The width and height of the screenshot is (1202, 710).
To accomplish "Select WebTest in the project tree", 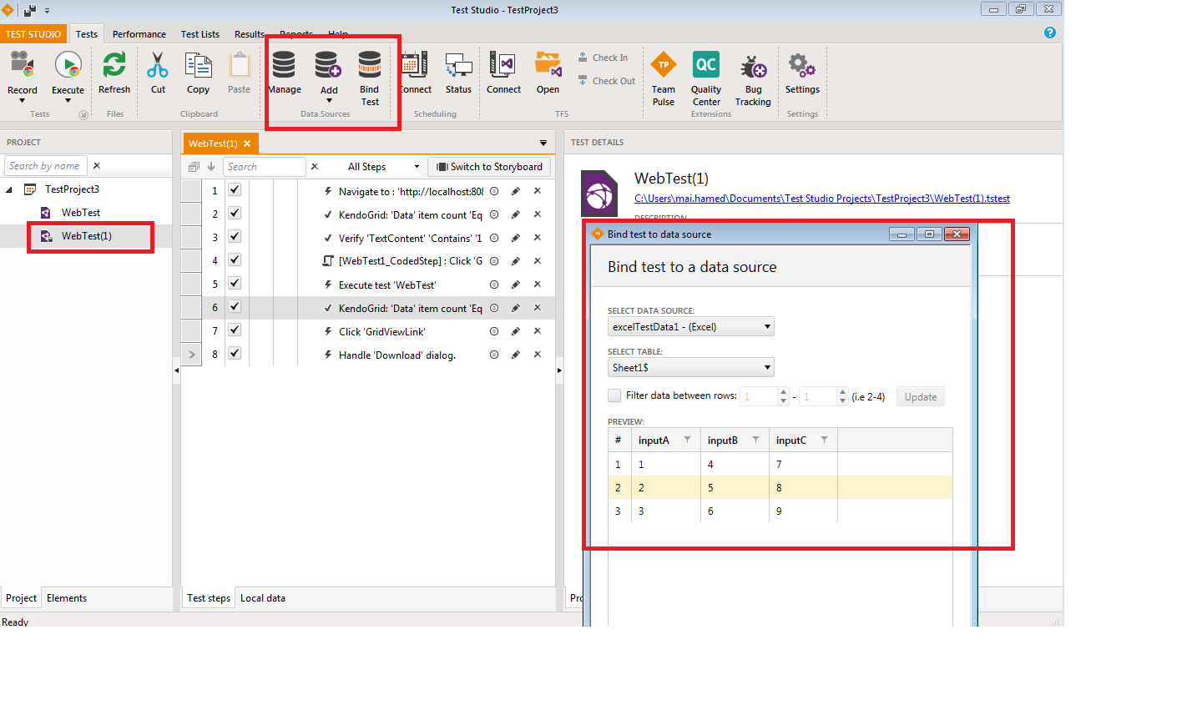I will pyautogui.click(x=81, y=213).
